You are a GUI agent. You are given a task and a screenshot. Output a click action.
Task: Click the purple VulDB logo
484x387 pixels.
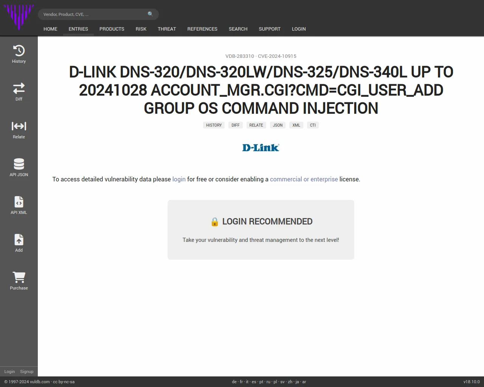(x=19, y=17)
